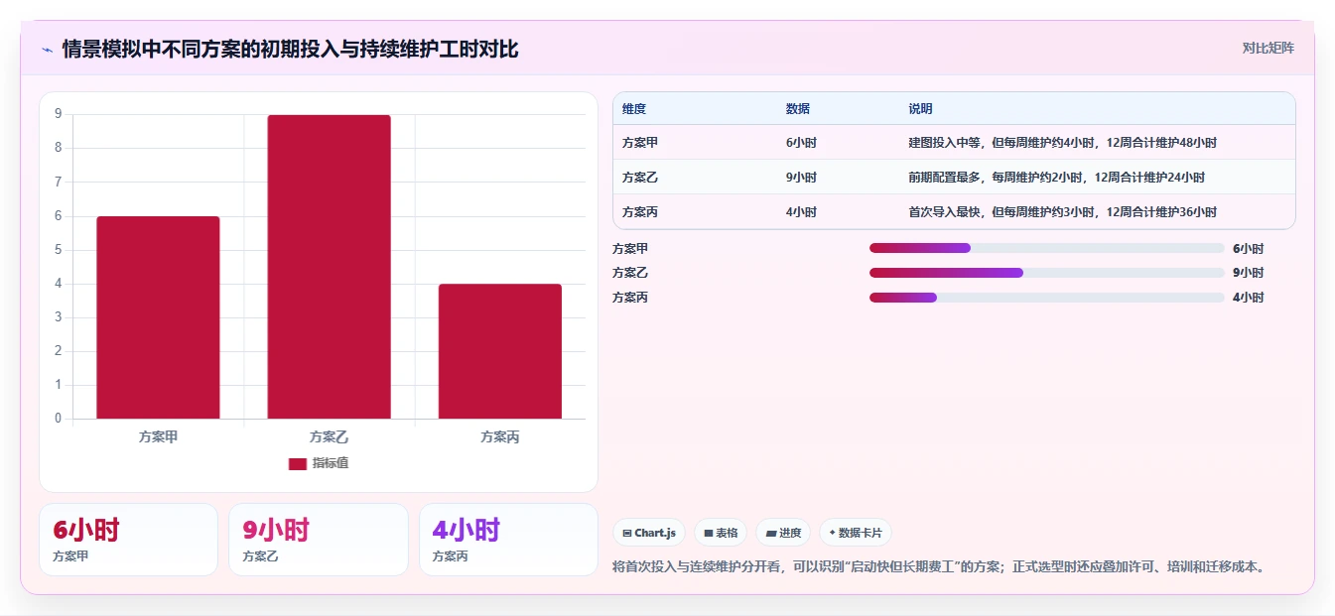The height and width of the screenshot is (616, 1335).
Task: Click 方案丙 cell in the table
Action: [640, 212]
